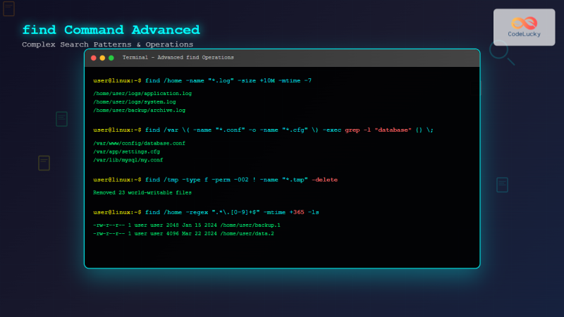Select the /home/user/data.2 listing line

pyautogui.click(x=183, y=233)
